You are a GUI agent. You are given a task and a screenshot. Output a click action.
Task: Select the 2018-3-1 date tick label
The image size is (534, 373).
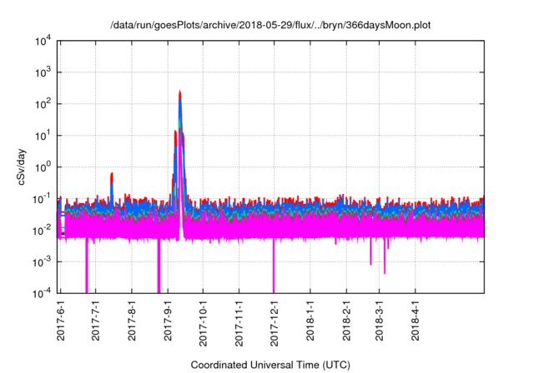click(x=379, y=322)
